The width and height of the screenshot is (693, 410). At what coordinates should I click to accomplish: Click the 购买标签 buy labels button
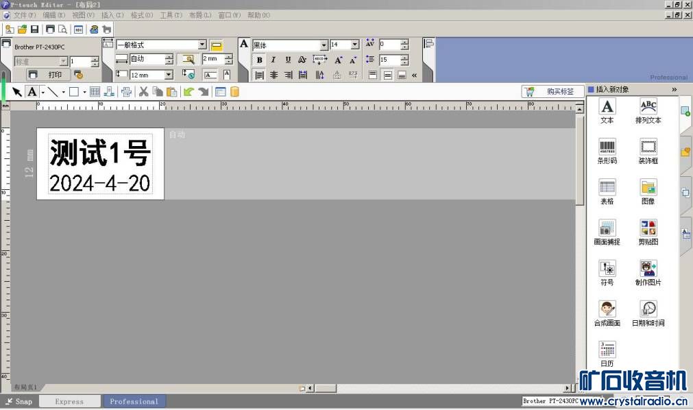point(552,92)
